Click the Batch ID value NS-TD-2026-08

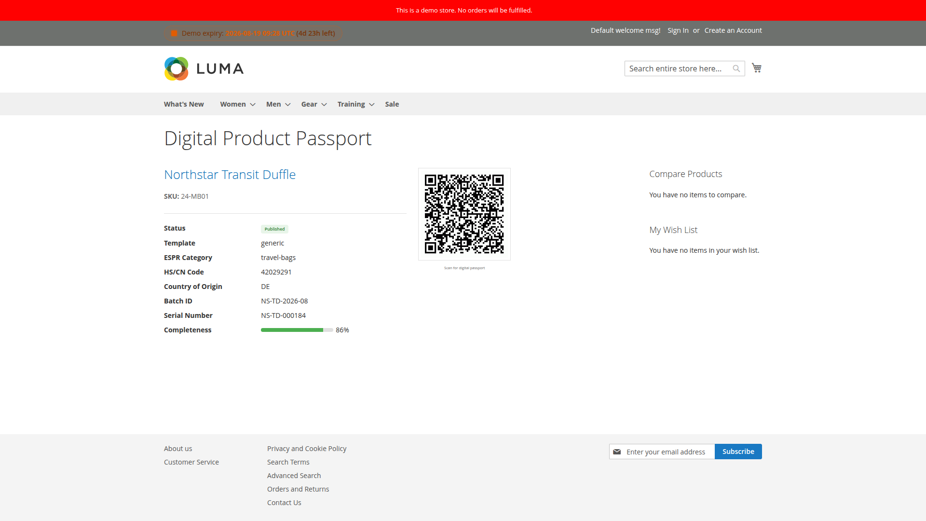285,301
